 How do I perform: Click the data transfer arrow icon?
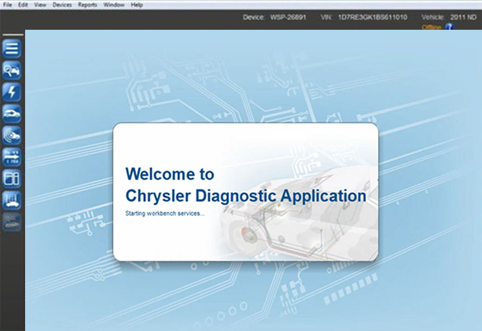click(12, 157)
